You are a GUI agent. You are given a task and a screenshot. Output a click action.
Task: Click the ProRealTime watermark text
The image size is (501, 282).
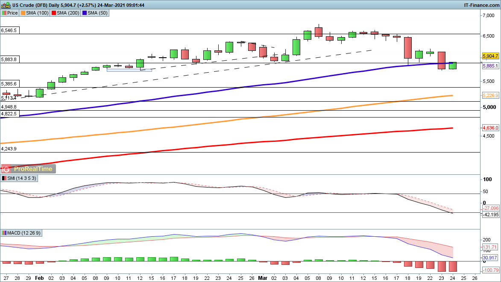pyautogui.click(x=32, y=169)
